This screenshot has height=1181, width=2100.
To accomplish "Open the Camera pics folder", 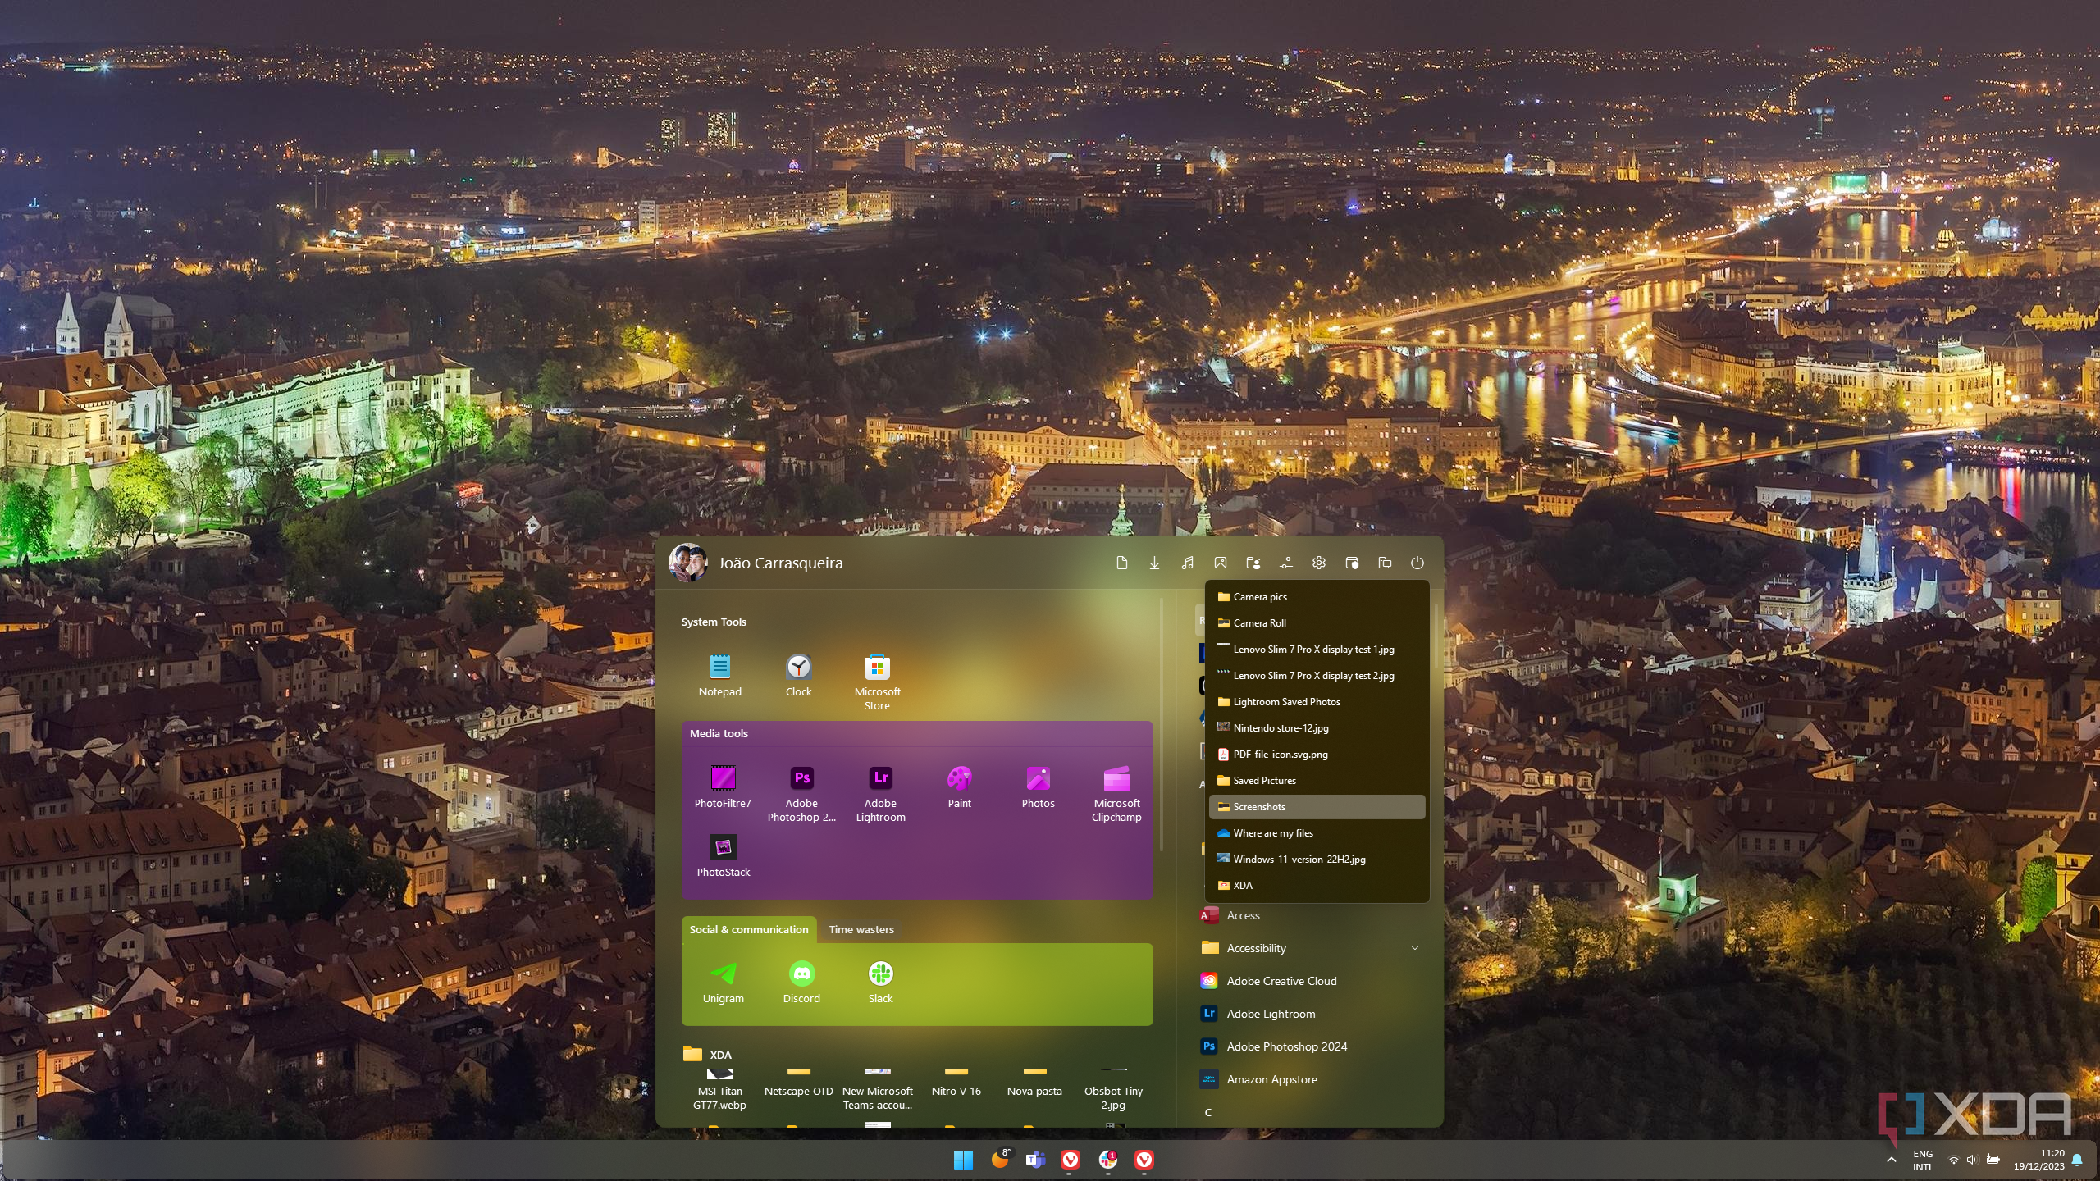I will pyautogui.click(x=1317, y=597).
